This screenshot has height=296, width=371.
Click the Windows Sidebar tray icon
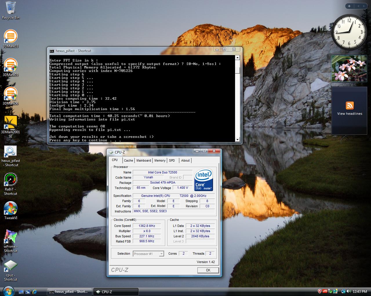336,291
